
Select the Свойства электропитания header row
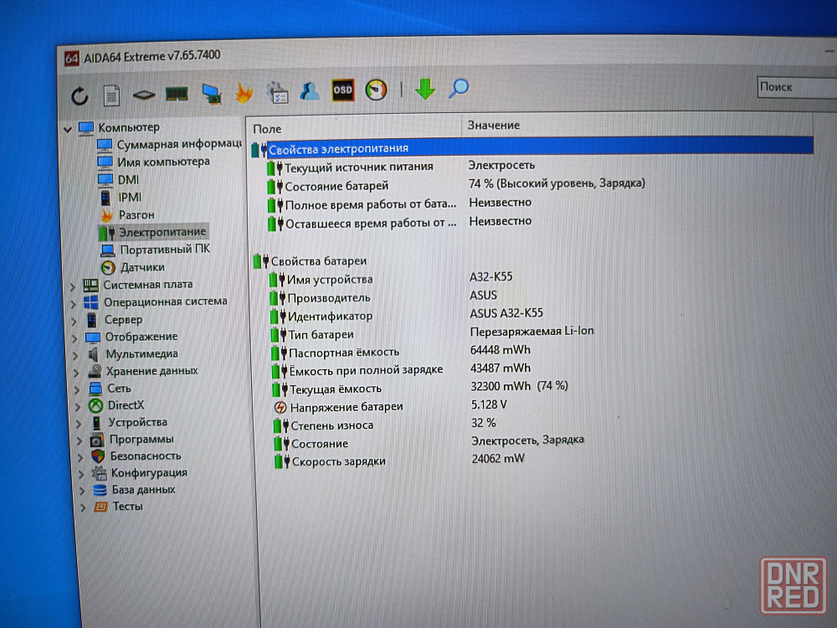[531, 147]
